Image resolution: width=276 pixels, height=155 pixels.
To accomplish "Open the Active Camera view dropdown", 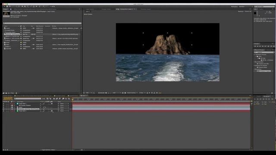I will pyautogui.click(x=132, y=93).
